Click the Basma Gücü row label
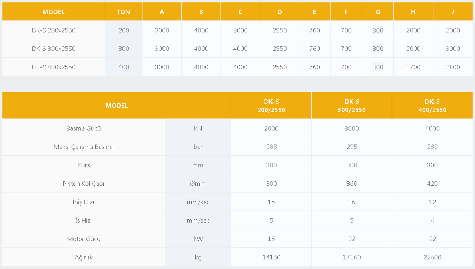This screenshot has width=475, height=269. [84, 128]
